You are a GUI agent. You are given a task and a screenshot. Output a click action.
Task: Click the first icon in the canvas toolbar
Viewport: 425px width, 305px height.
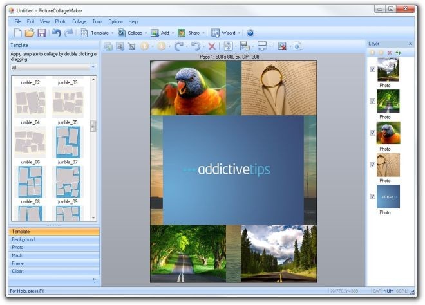pyautogui.click(x=108, y=46)
